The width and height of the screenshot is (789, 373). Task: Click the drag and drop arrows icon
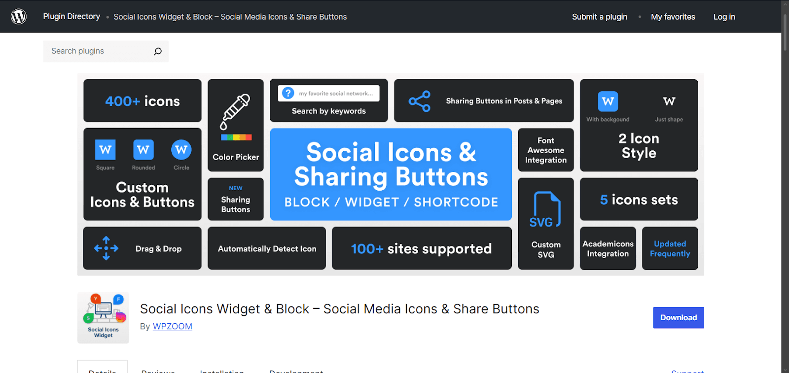pyautogui.click(x=106, y=248)
